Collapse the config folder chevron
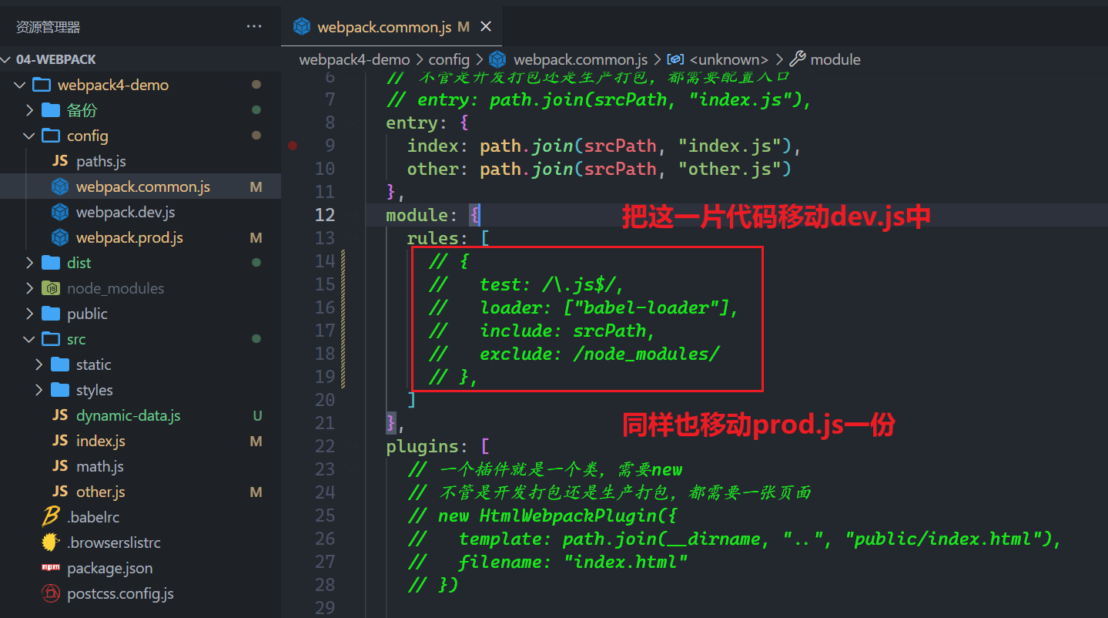 click(29, 136)
